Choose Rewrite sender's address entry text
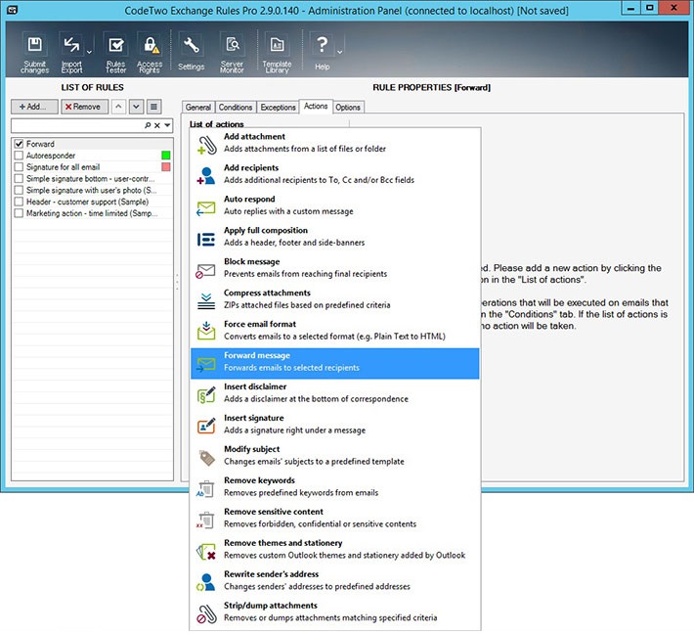 (x=272, y=573)
